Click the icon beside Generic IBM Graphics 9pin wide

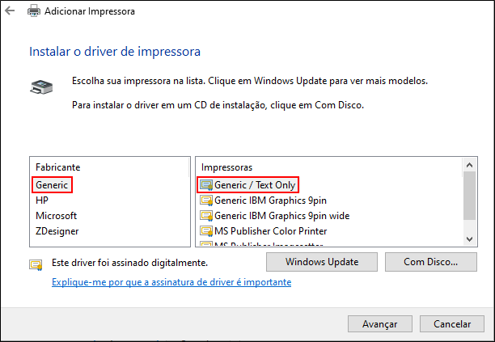(x=205, y=216)
